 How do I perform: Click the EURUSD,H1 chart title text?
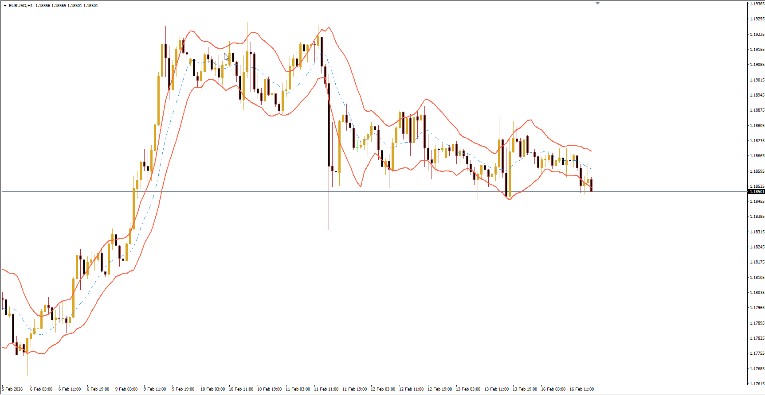pyautogui.click(x=20, y=6)
